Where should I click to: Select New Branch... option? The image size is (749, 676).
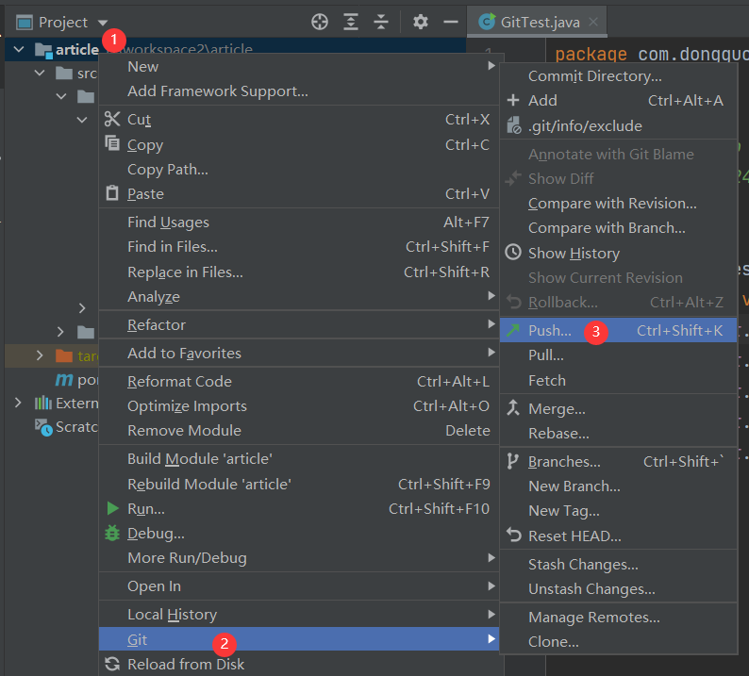[618, 486]
